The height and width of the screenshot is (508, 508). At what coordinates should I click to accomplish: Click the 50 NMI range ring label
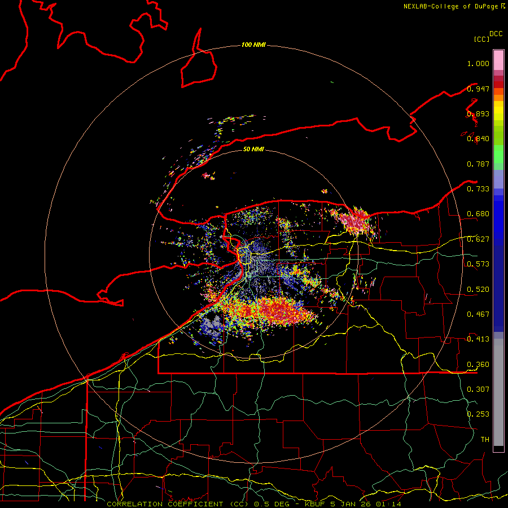pos(253,149)
